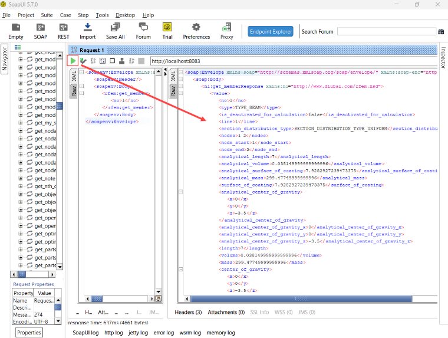Viewport: 448px width, 338px height.
Task: Import a project
Action: [87, 31]
